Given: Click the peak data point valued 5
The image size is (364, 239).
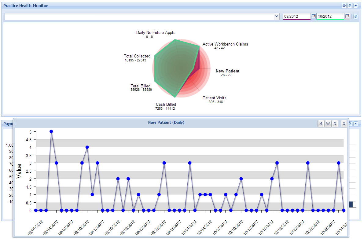Looking at the screenshot, I should [x=51, y=131].
